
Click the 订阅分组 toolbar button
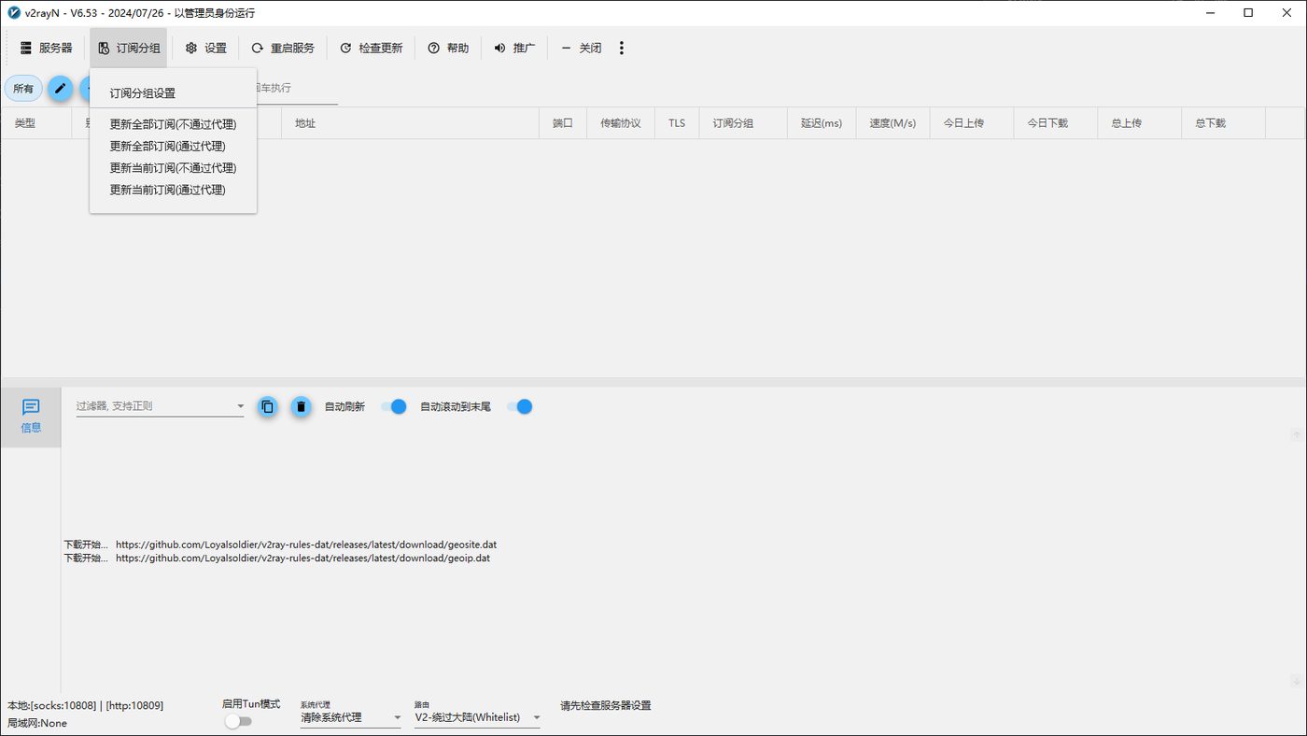click(129, 48)
